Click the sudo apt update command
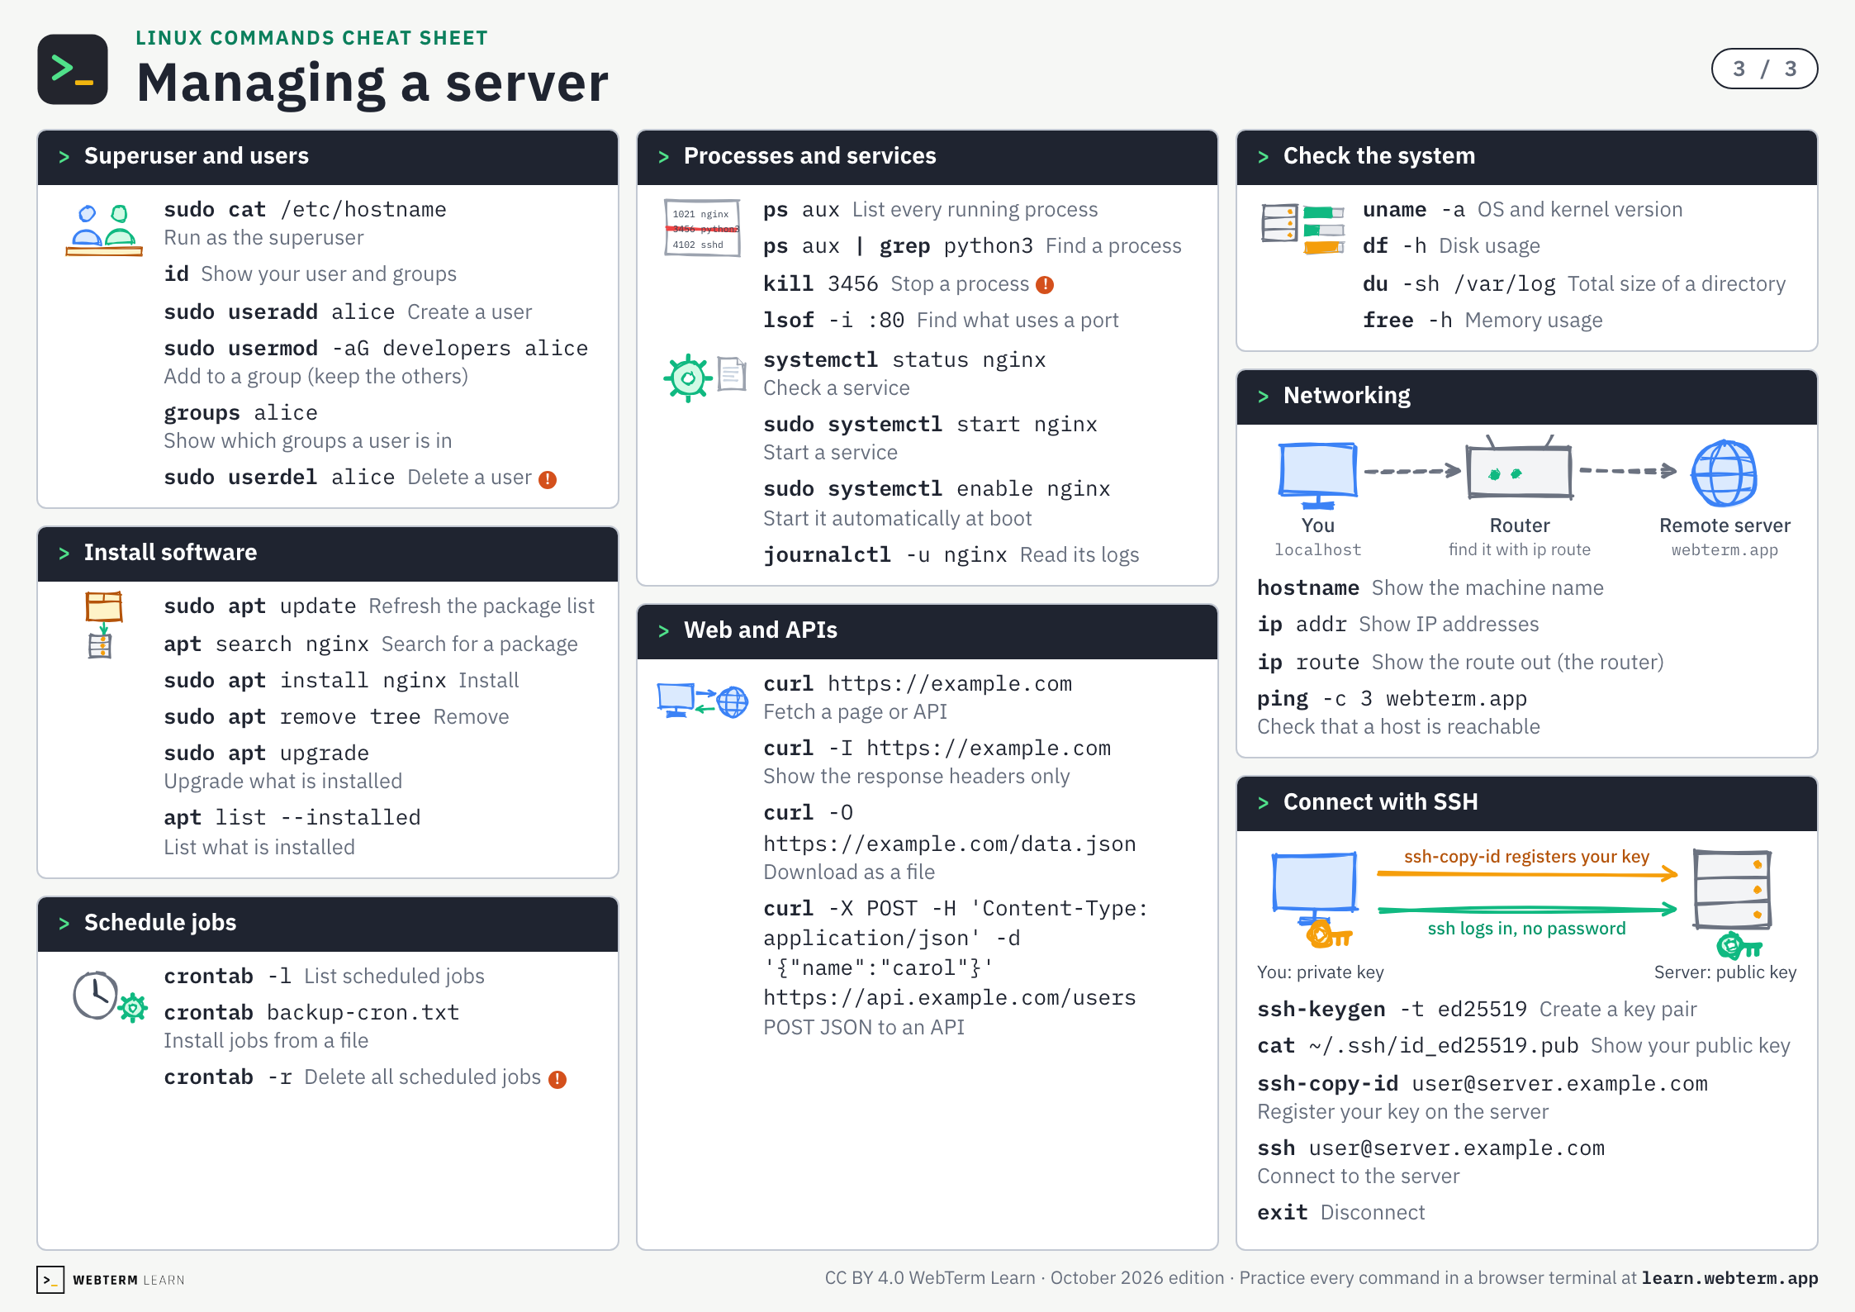The height and width of the screenshot is (1312, 1855). coord(260,606)
